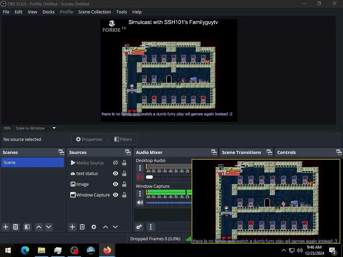Adjust the Desktop Audio volume slider
Image resolution: width=343 pixels, height=257 pixels.
pyautogui.click(x=169, y=177)
